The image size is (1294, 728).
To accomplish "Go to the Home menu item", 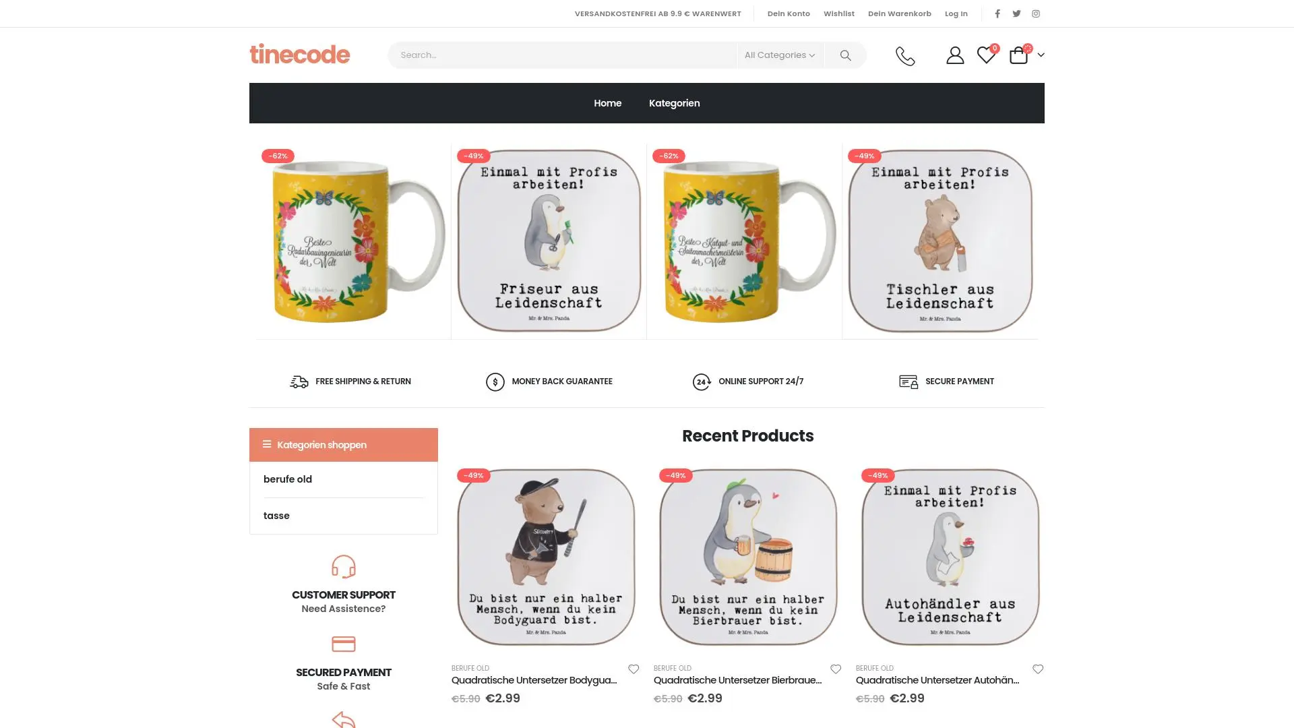I will [607, 103].
